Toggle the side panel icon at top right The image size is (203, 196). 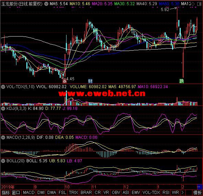(x=199, y=4)
